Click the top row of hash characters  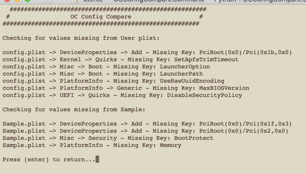click(108, 9)
